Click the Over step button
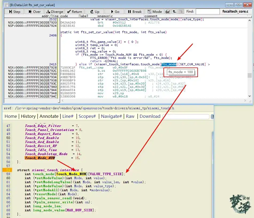Image resolution: width=254 pixels, height=218 pixels. click(34, 12)
